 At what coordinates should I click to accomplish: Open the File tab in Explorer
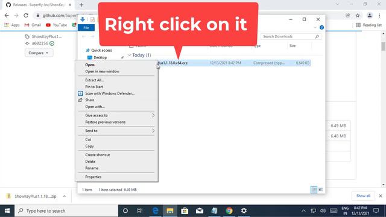pyautogui.click(x=86, y=28)
